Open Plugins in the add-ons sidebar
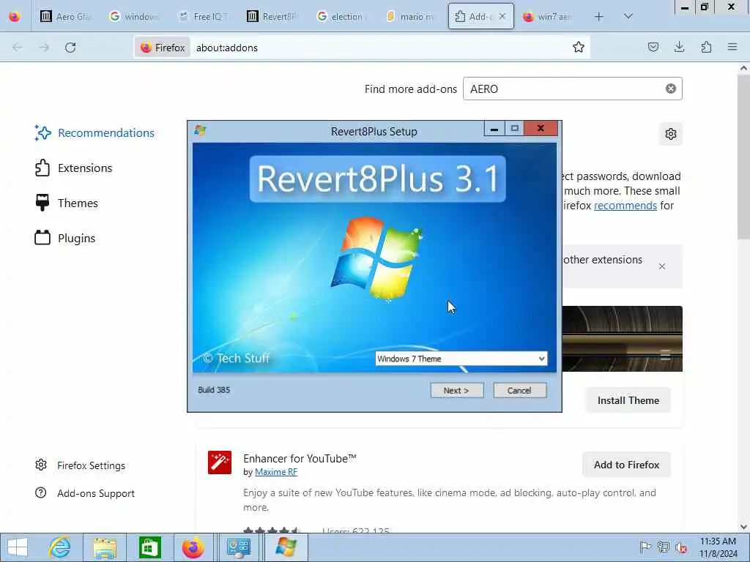 coord(65,238)
